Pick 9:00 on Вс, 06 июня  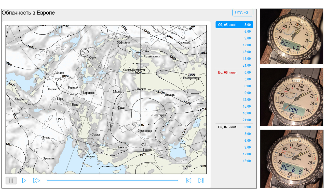247,93
